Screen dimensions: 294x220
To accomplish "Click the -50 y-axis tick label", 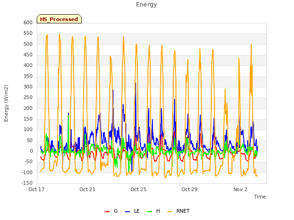I will [28, 162].
